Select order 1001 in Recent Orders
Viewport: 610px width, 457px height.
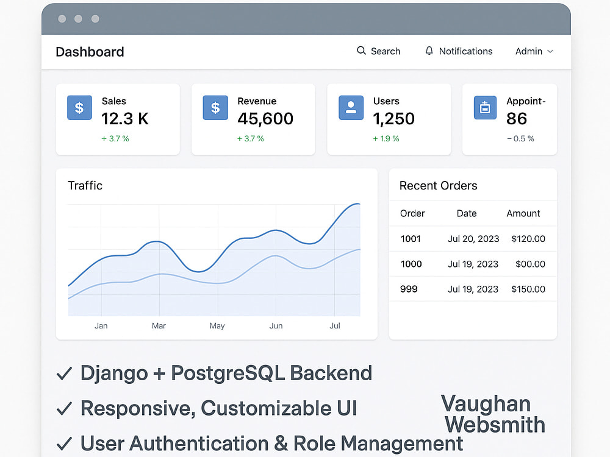[x=411, y=239]
